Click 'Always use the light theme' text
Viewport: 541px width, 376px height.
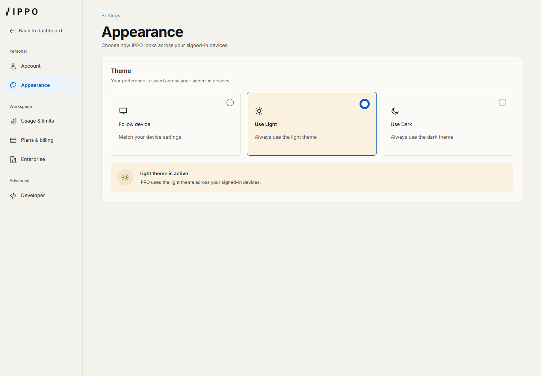(286, 137)
